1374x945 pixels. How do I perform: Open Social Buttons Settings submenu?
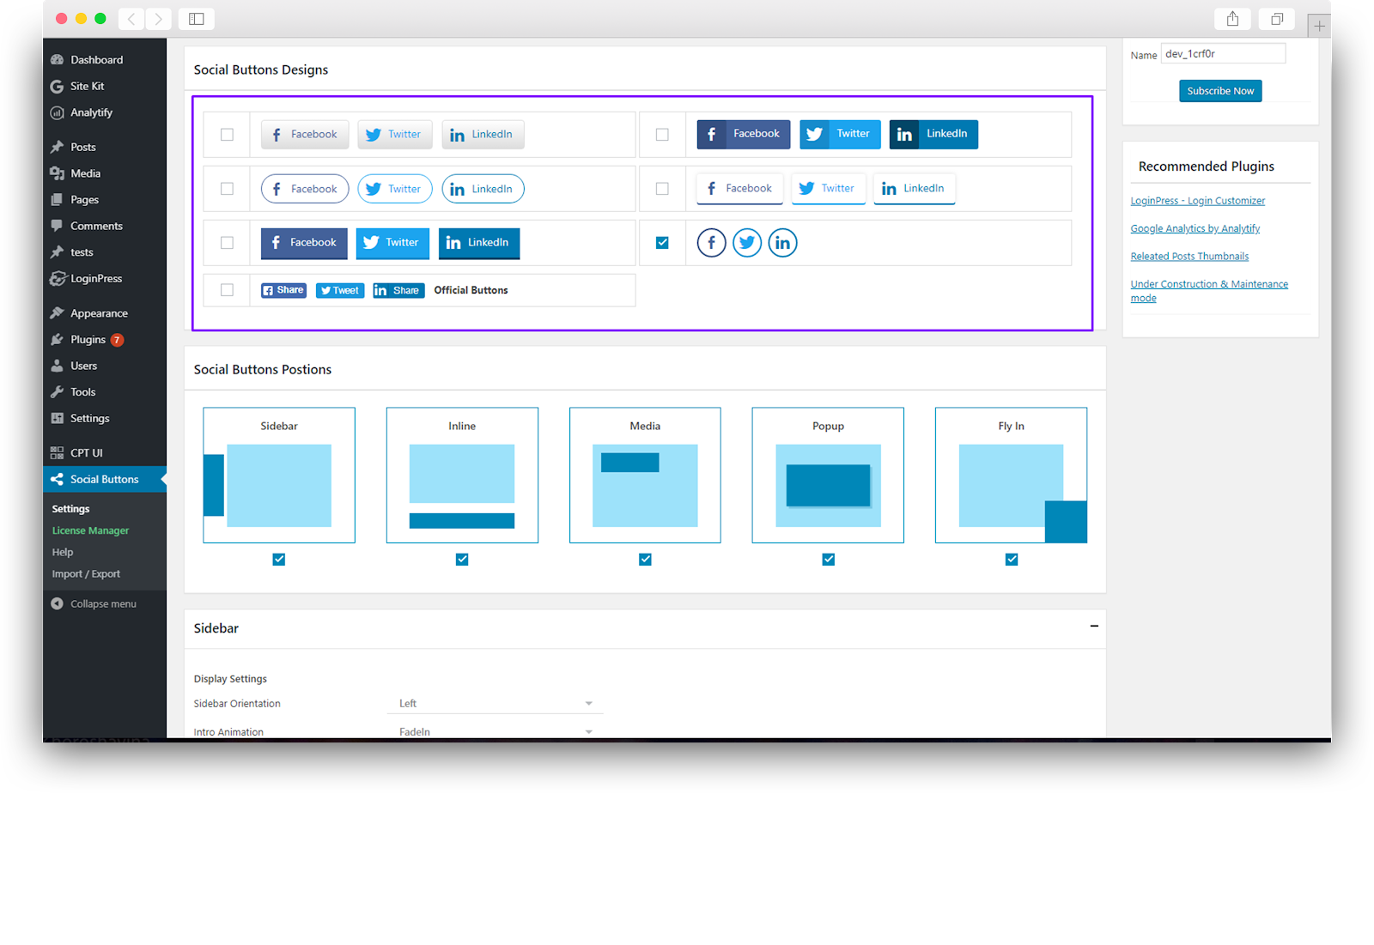(70, 509)
